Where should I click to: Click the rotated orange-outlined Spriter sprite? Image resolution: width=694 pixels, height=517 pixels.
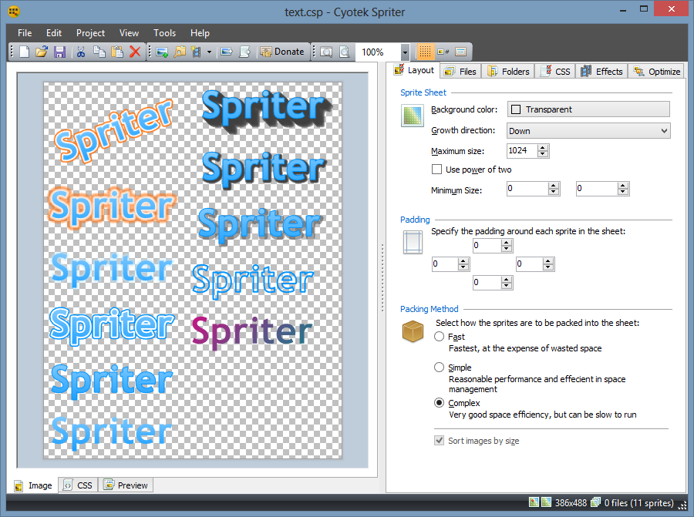tap(114, 130)
